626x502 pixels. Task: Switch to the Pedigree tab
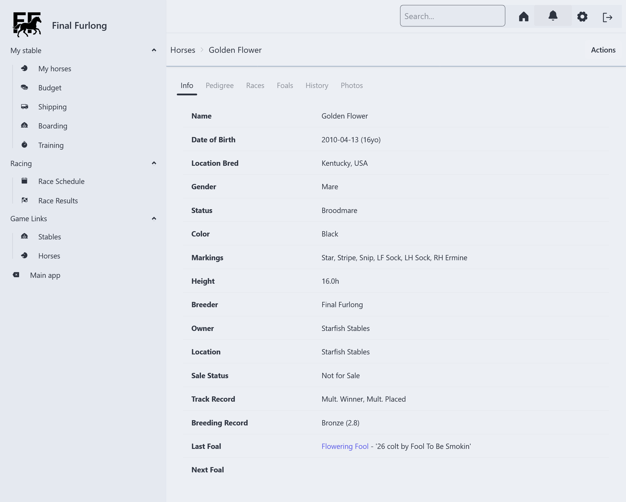(219, 86)
